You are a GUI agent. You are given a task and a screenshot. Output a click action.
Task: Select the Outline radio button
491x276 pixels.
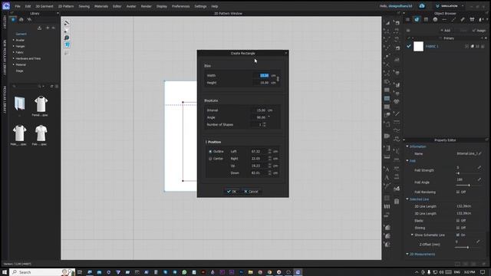210,152
